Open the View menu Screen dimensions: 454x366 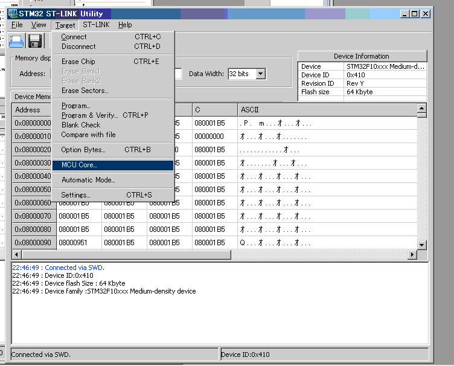tap(39, 25)
